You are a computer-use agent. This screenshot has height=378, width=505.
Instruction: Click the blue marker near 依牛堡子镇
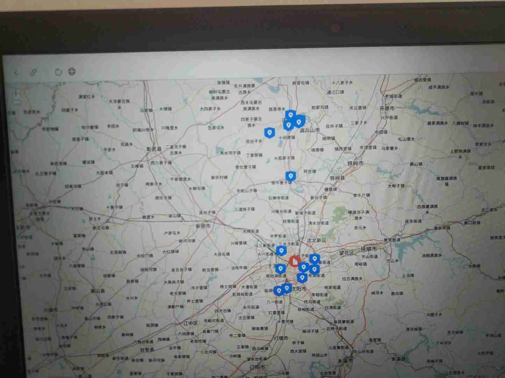click(291, 176)
